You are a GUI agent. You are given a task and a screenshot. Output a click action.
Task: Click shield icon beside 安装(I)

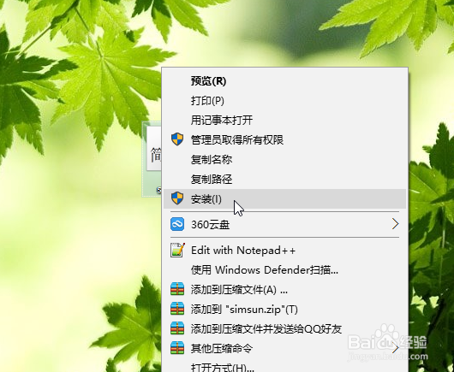[x=177, y=198]
